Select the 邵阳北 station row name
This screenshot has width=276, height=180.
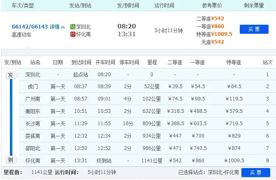coord(33,148)
